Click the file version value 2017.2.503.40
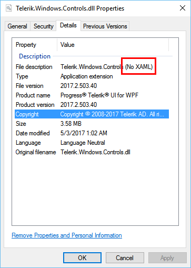The width and height of the screenshot is (191, 268). pos(78,86)
